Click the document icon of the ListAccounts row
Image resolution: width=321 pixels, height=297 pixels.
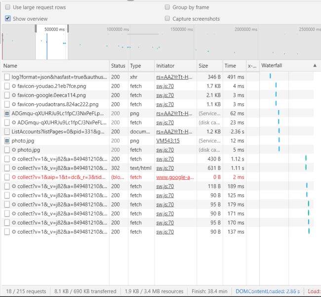point(7,131)
